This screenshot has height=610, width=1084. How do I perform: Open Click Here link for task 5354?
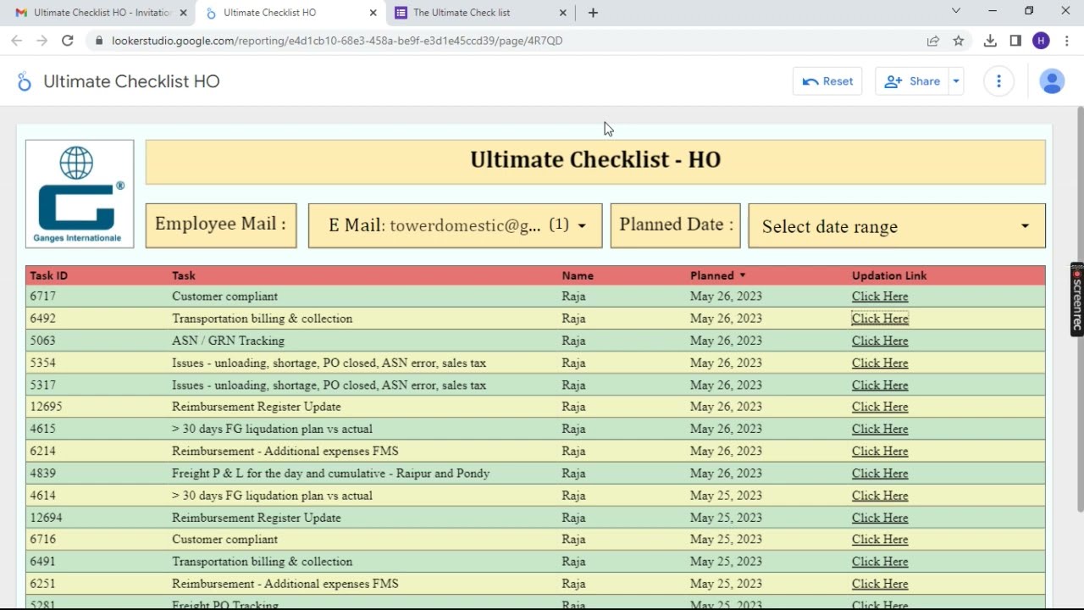[880, 363]
